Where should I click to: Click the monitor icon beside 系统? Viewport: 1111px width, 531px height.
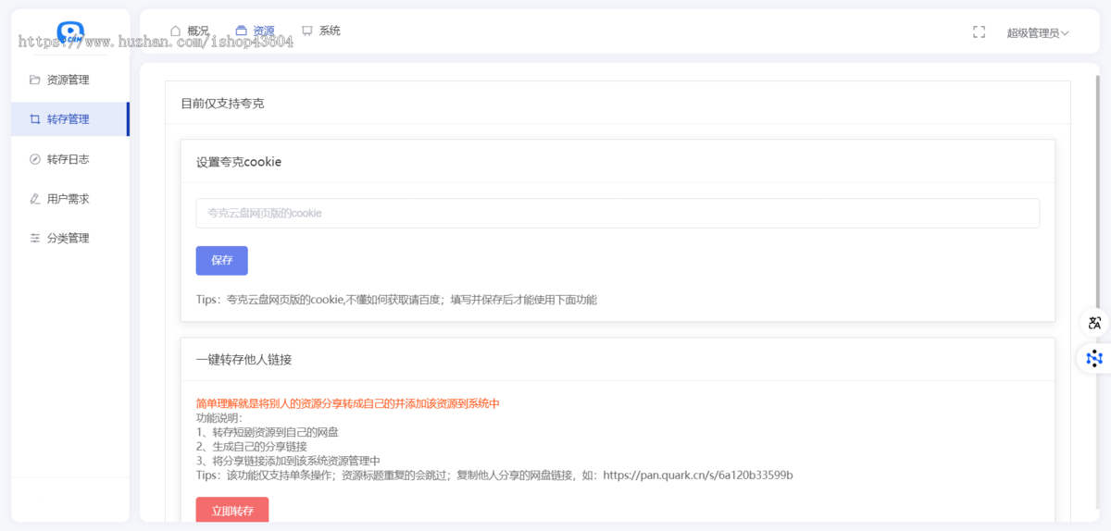307,31
